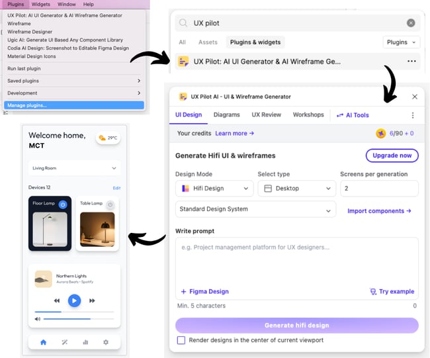The width and height of the screenshot is (430, 358).
Task: Run UX Pilot from Plugins menu
Action: [x=65, y=15]
